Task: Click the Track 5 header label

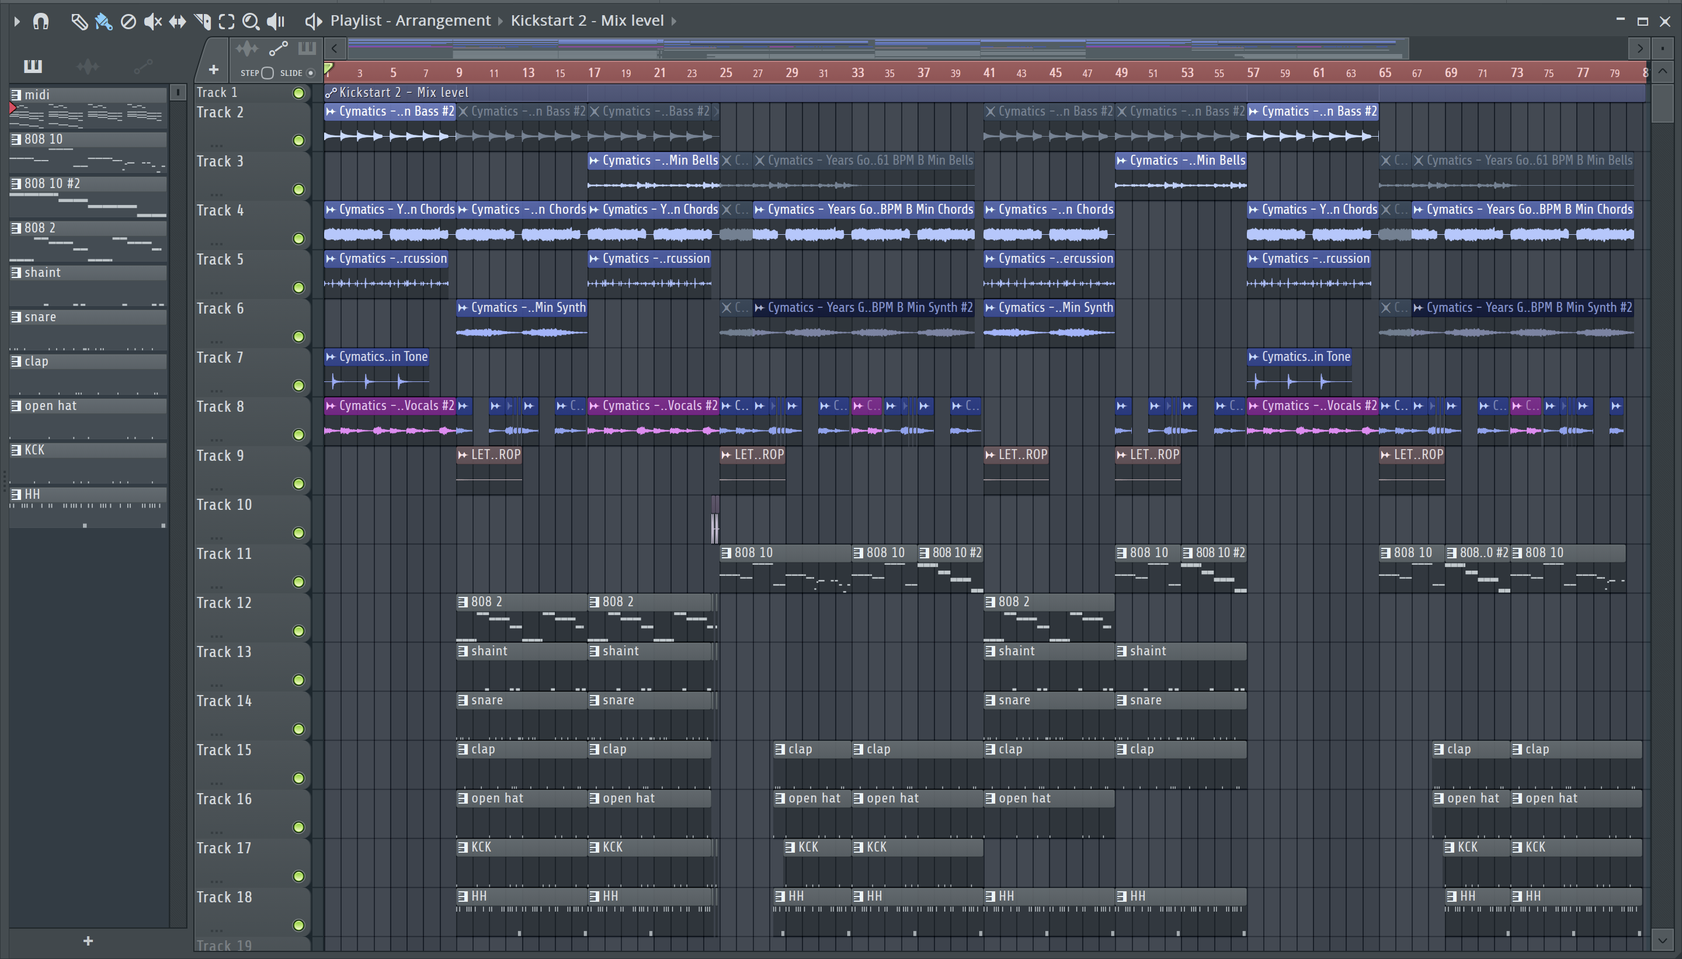Action: coord(220,259)
